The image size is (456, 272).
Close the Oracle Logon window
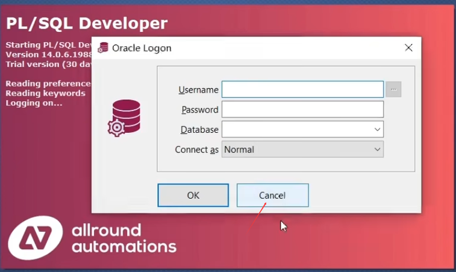408,48
